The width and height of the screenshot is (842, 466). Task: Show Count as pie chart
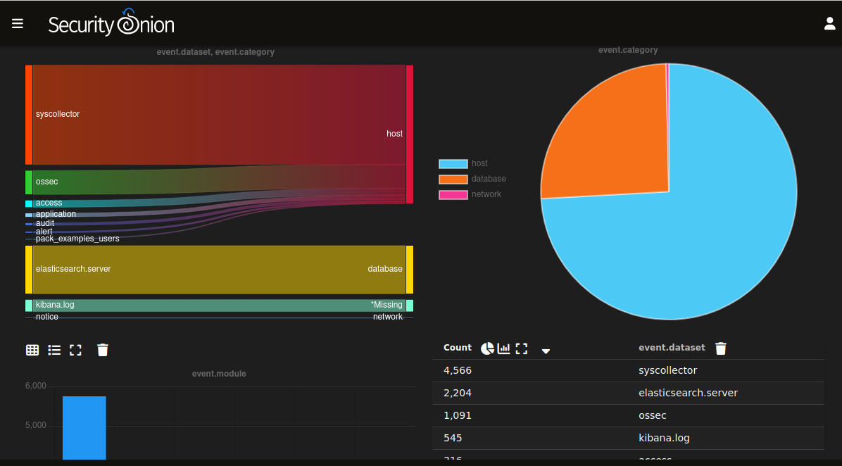[487, 348]
